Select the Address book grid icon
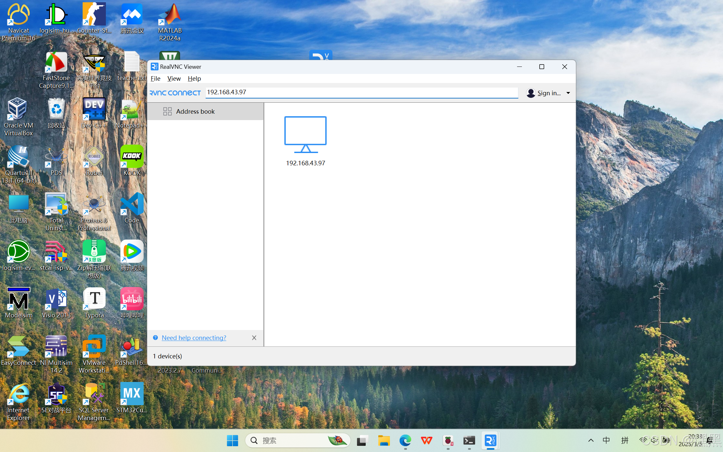The height and width of the screenshot is (452, 723). pyautogui.click(x=167, y=111)
